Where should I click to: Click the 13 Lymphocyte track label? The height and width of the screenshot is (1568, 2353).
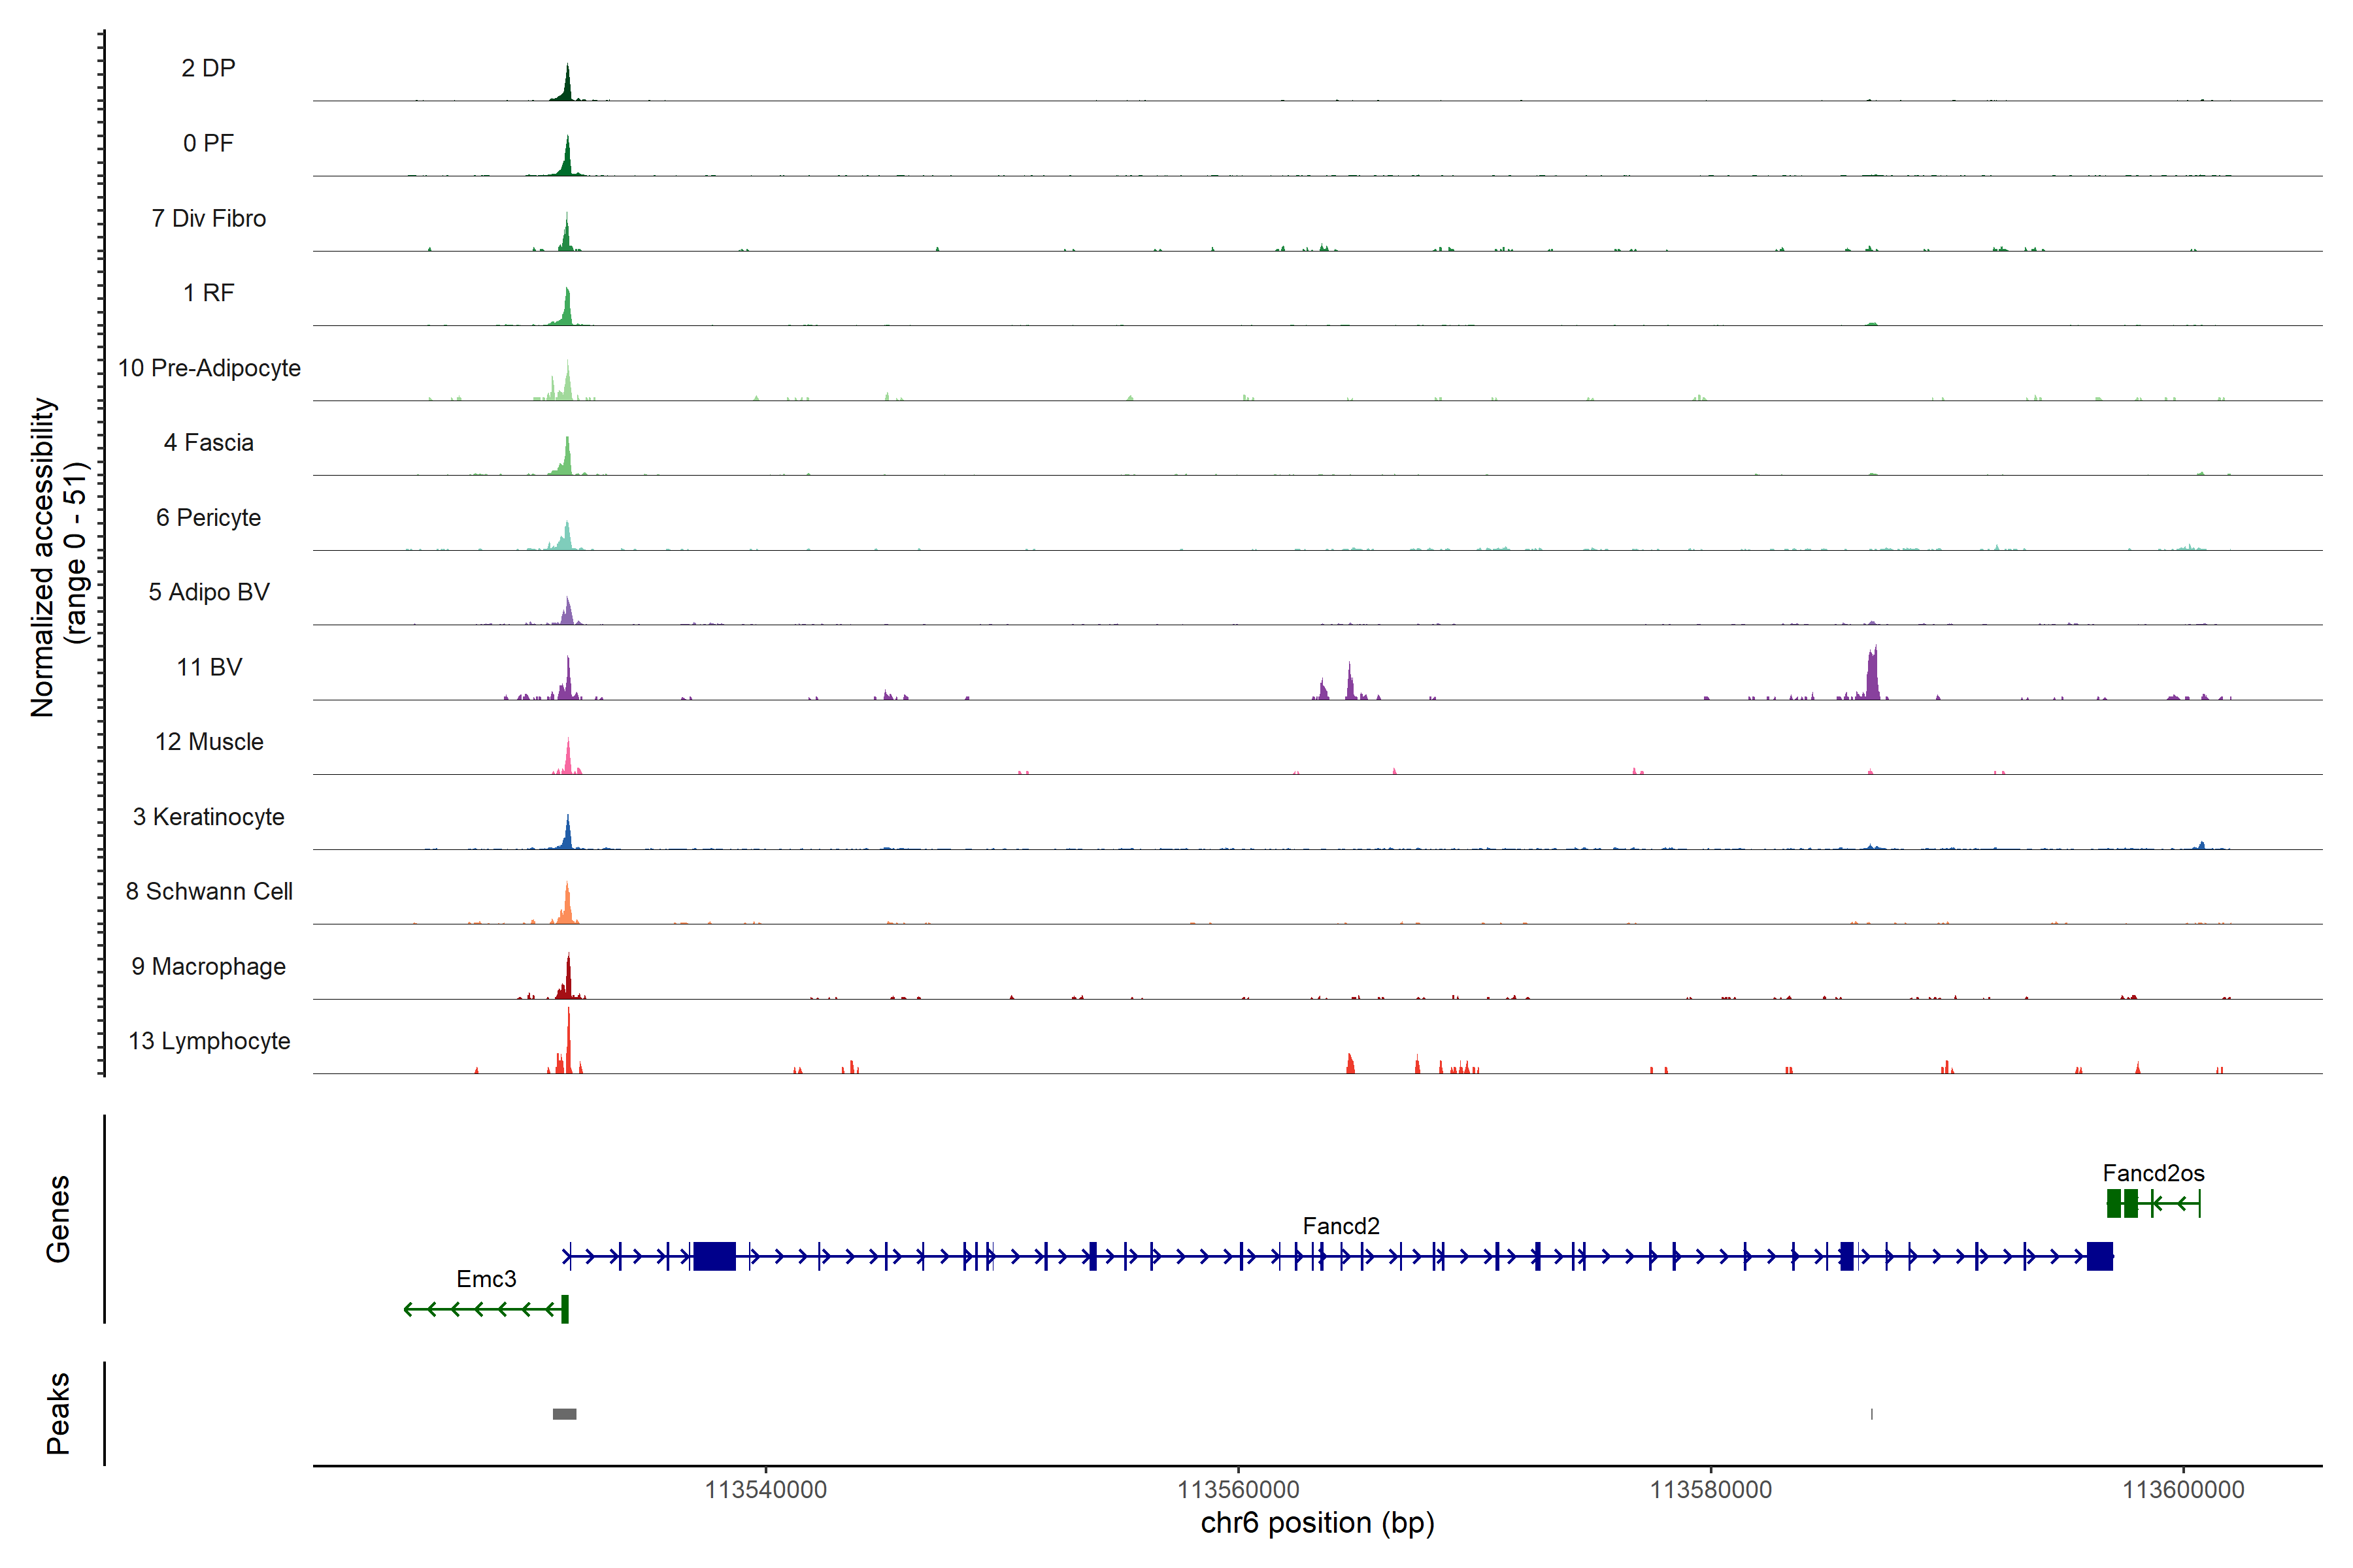tap(209, 1041)
